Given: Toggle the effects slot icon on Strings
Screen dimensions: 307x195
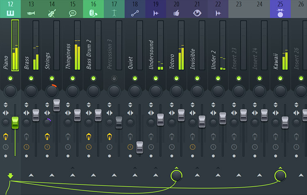Looking at the screenshot, I should click(47, 136).
